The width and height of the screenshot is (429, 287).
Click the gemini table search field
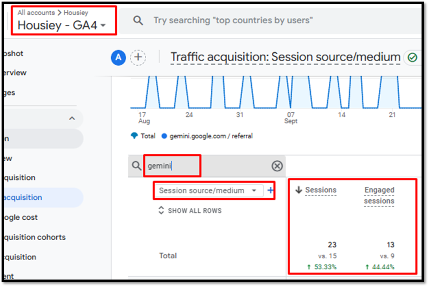(x=173, y=166)
